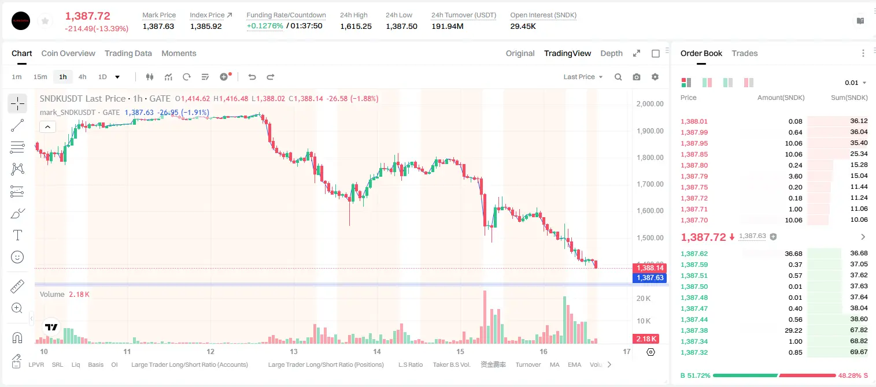Click the 1,387.62 bid price row
This screenshot has width=876, height=387.
(x=774, y=254)
